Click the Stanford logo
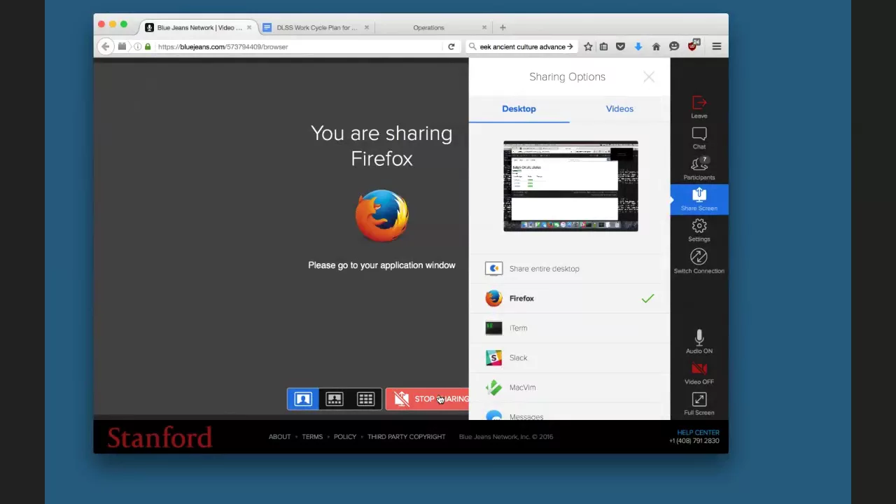896x504 pixels. (160, 437)
